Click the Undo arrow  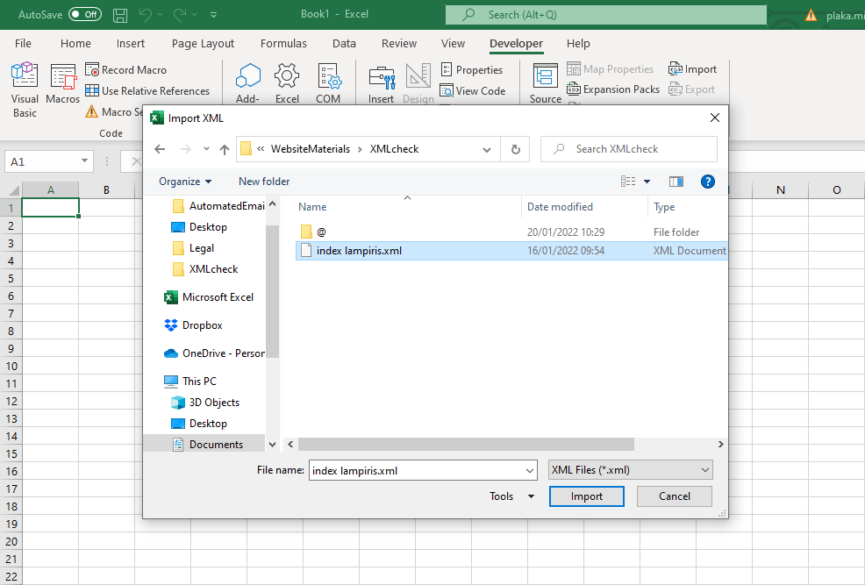pos(145,15)
